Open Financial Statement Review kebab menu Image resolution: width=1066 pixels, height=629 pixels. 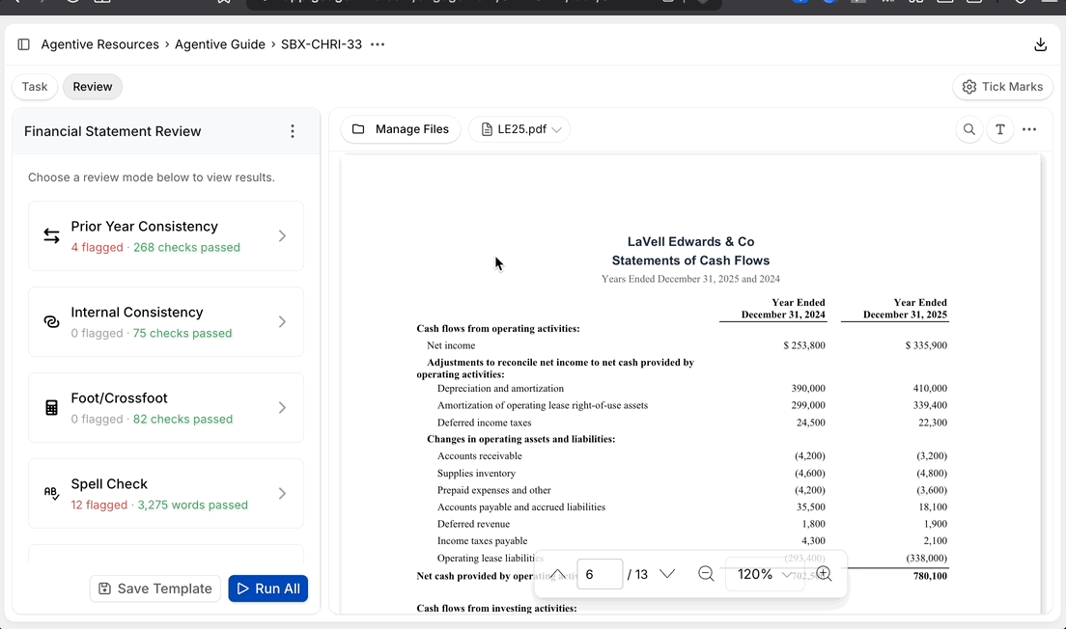click(x=293, y=131)
